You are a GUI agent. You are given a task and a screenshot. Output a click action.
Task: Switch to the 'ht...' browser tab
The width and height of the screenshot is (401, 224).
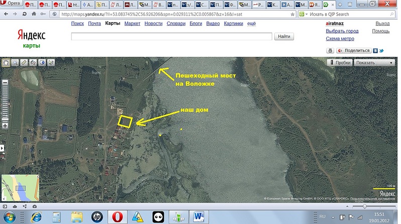[74, 5]
